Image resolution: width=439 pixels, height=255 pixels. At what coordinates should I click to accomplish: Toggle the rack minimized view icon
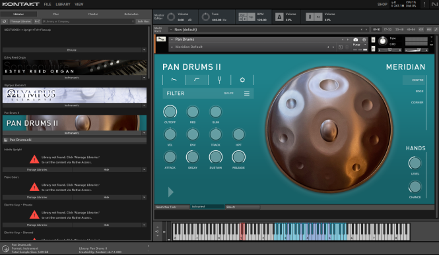point(436,30)
